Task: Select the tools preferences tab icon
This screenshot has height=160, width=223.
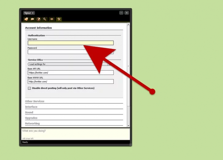Action: click(59, 19)
